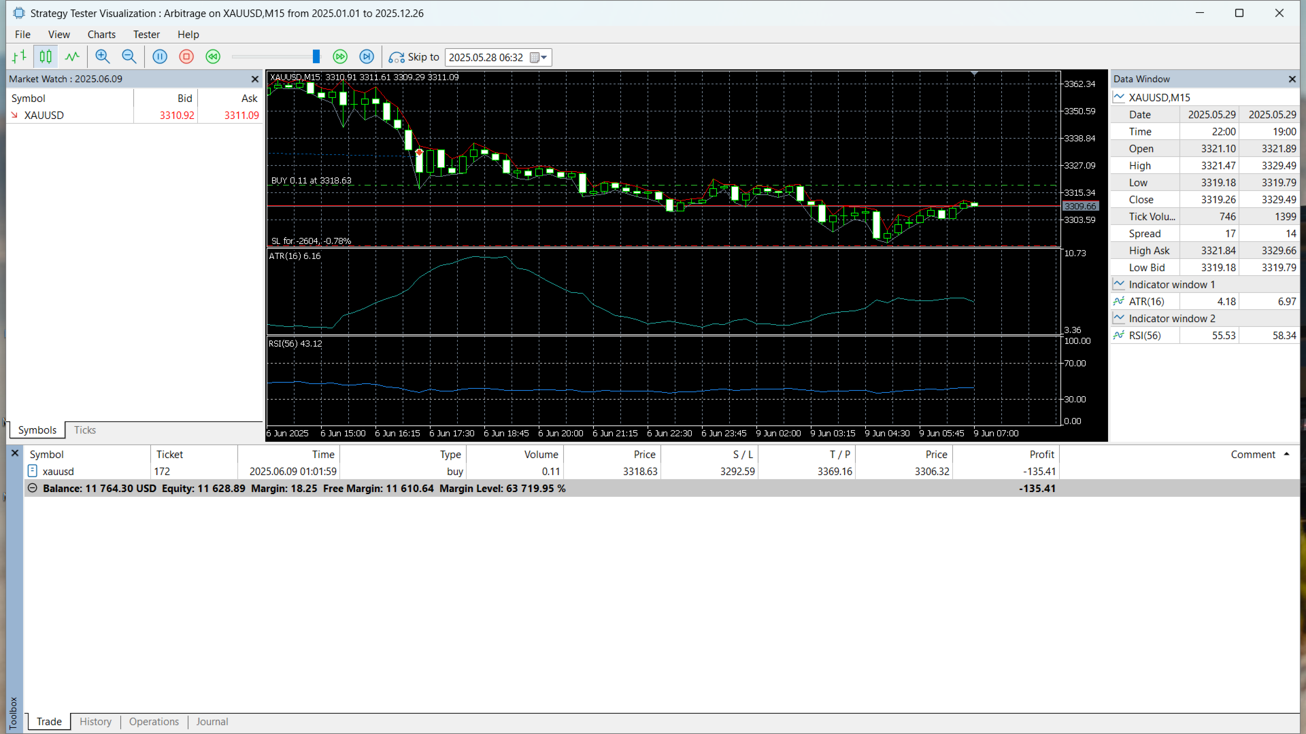
Task: Click the green slow-down rewind icon
Action: [213, 57]
